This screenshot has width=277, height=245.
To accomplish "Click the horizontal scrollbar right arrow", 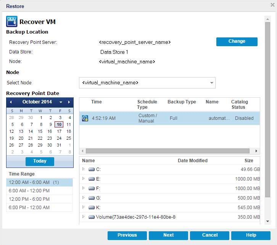I will [x=256, y=151].
